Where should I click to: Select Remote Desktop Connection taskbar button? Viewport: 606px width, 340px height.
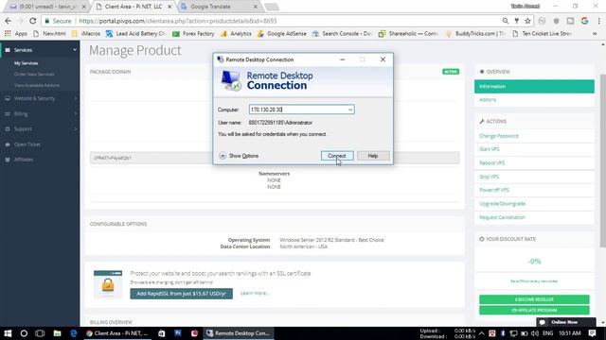(239, 333)
